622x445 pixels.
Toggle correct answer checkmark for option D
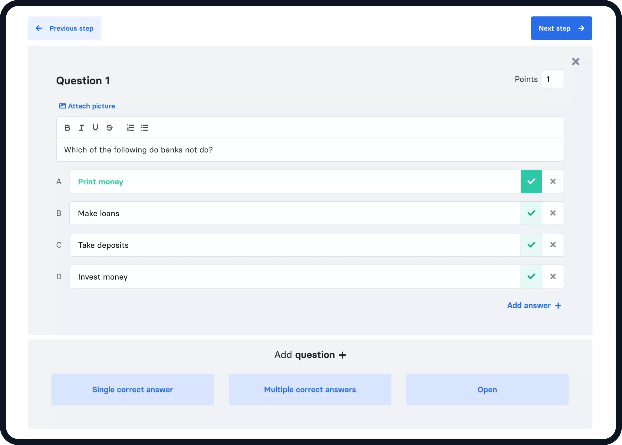531,276
